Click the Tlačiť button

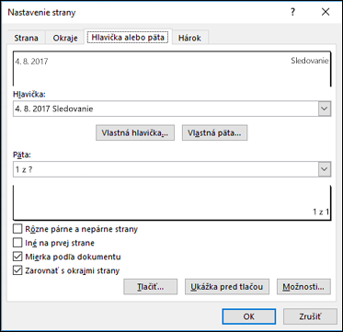[151, 287]
